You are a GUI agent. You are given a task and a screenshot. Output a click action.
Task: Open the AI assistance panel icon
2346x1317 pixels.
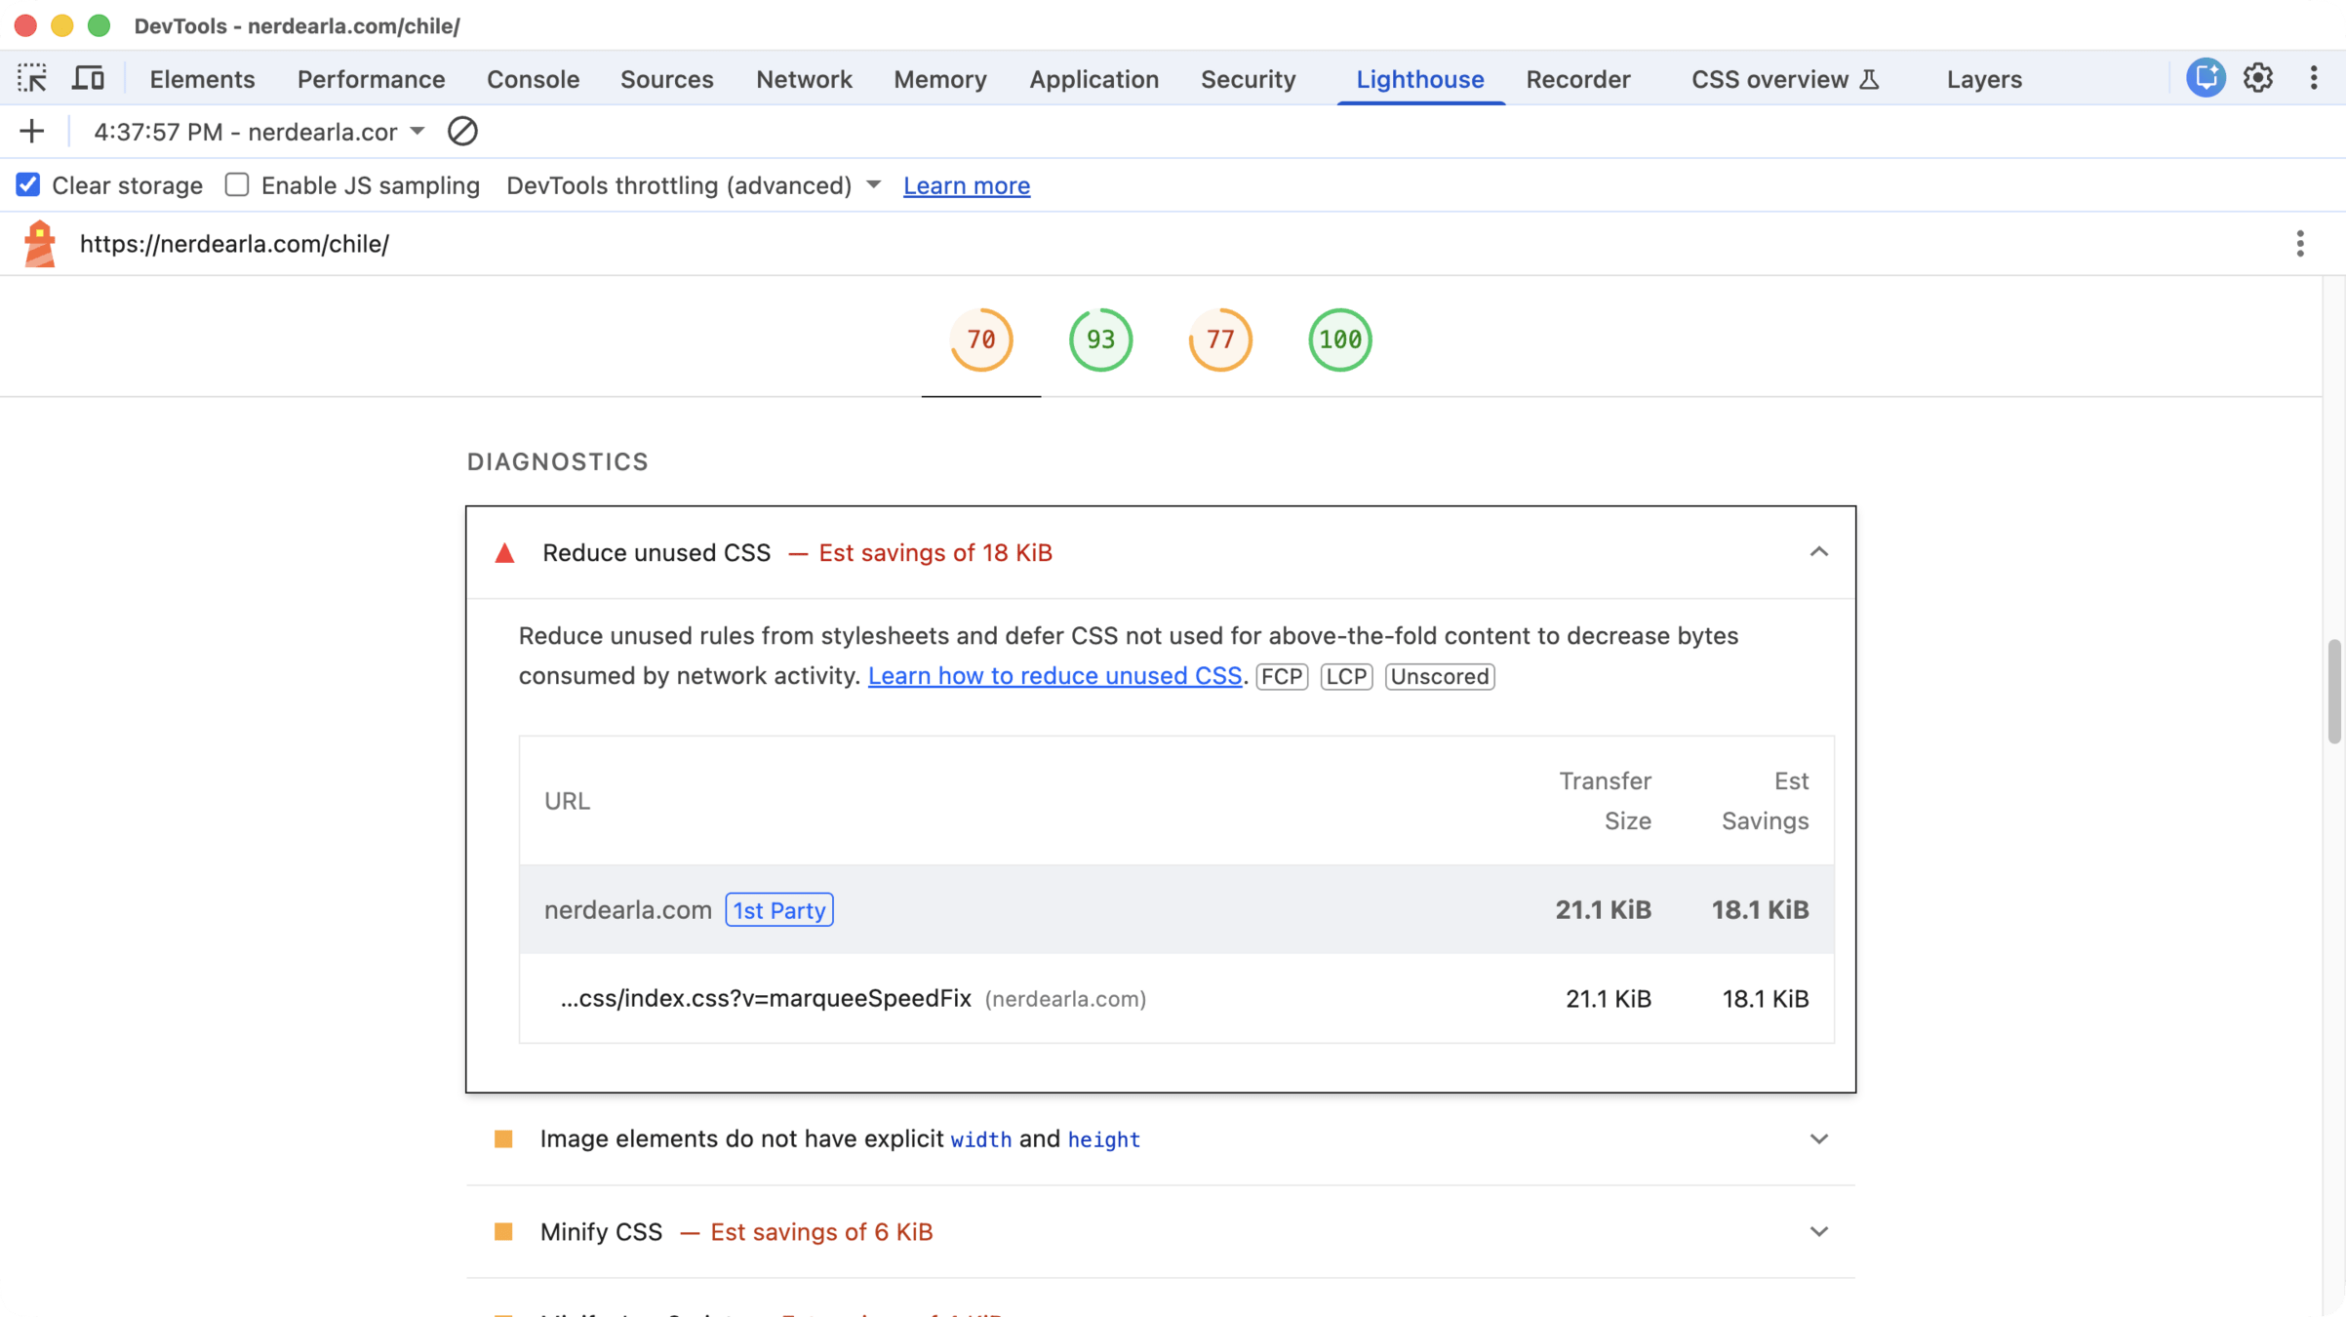point(2205,78)
